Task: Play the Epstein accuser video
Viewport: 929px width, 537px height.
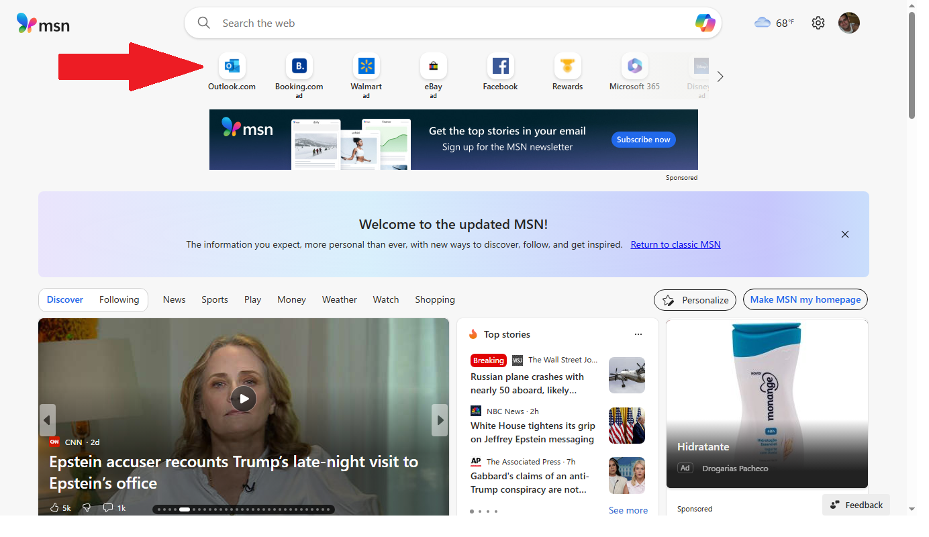Action: [244, 399]
